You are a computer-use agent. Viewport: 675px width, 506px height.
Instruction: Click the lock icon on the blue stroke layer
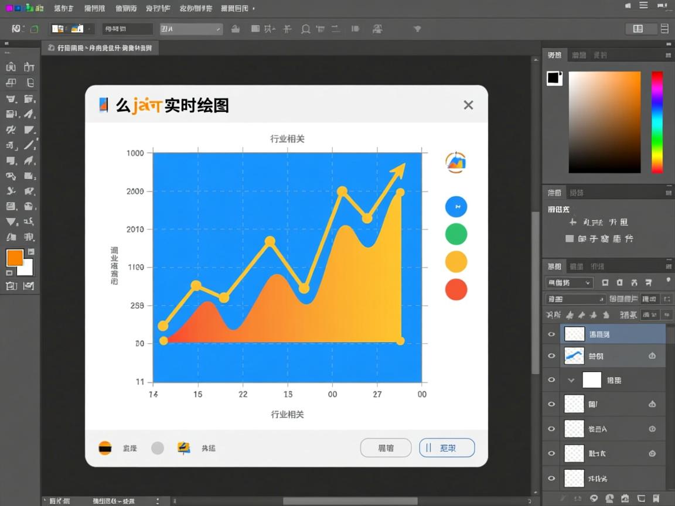(x=652, y=356)
